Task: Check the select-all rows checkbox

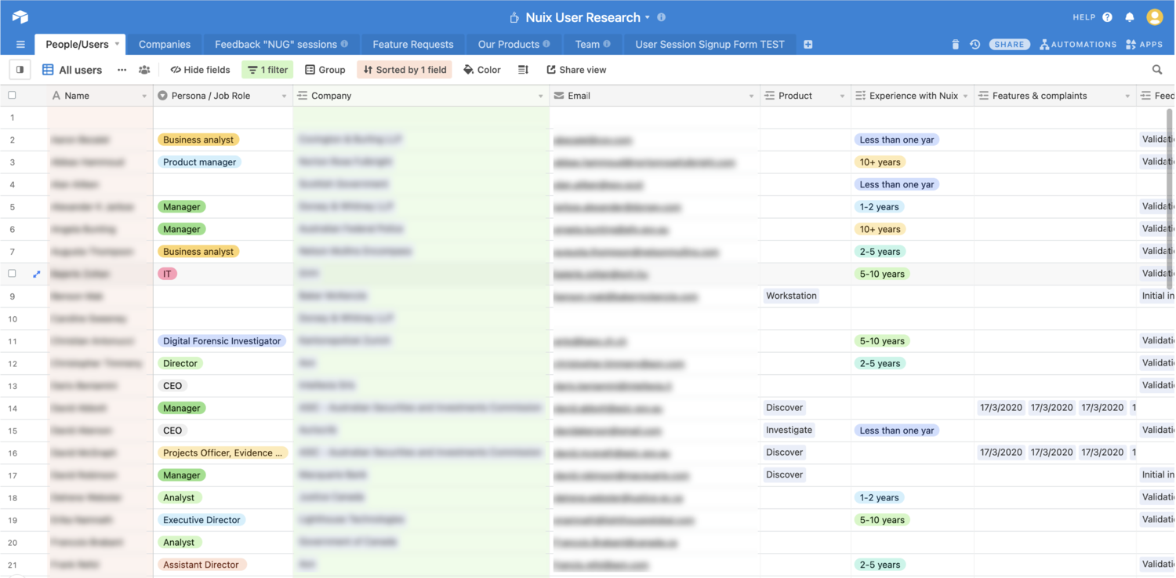Action: pyautogui.click(x=12, y=96)
